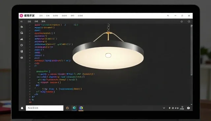
Task: Click the scrollbar down arrow at the editor's bottom right
Action: [x=192, y=104]
